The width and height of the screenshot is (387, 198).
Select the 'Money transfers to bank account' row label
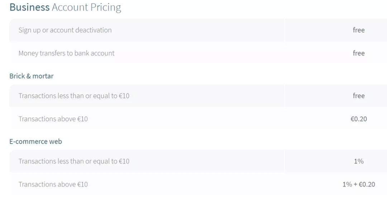[66, 53]
